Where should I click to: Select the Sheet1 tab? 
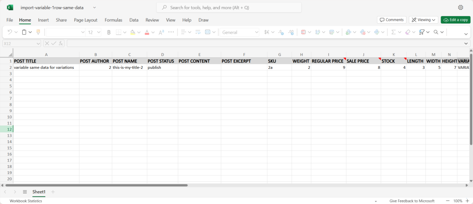point(39,192)
